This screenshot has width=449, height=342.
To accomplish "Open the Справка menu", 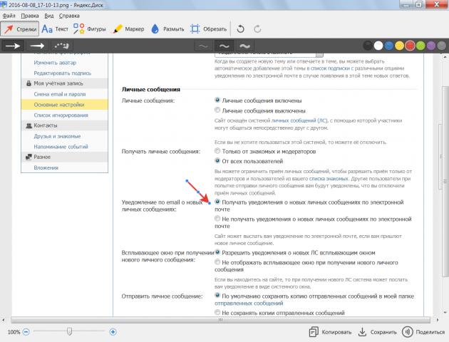I will (69, 16).
